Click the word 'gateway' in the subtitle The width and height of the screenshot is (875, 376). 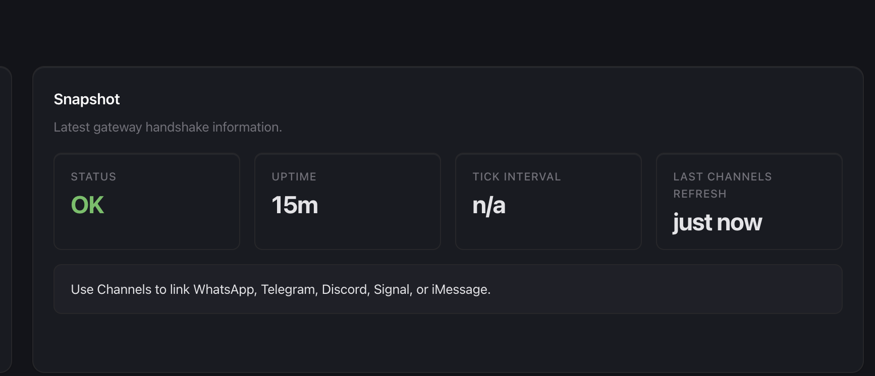[x=118, y=127]
